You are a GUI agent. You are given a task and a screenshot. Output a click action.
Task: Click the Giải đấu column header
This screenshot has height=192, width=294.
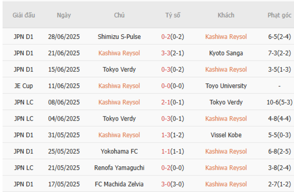coord(24,15)
